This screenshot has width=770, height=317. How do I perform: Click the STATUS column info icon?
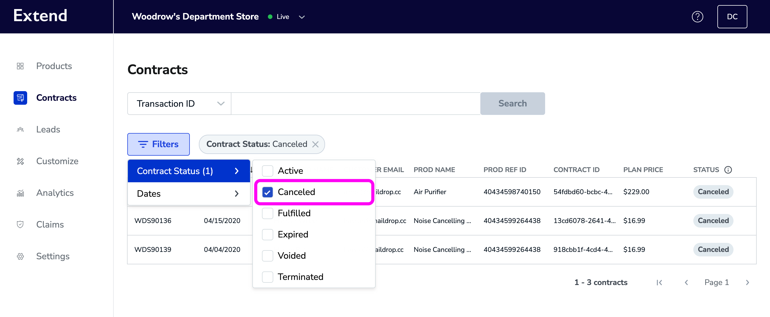(x=728, y=170)
